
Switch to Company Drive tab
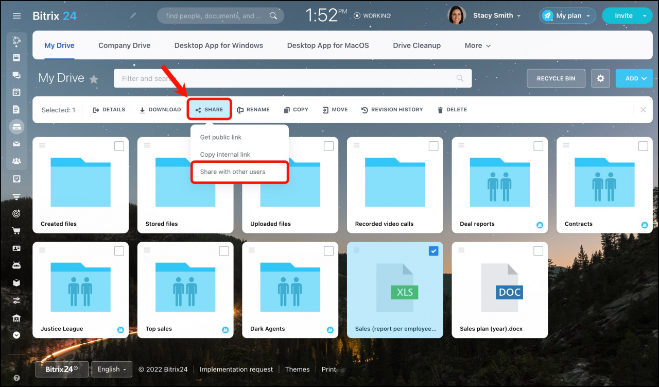125,45
